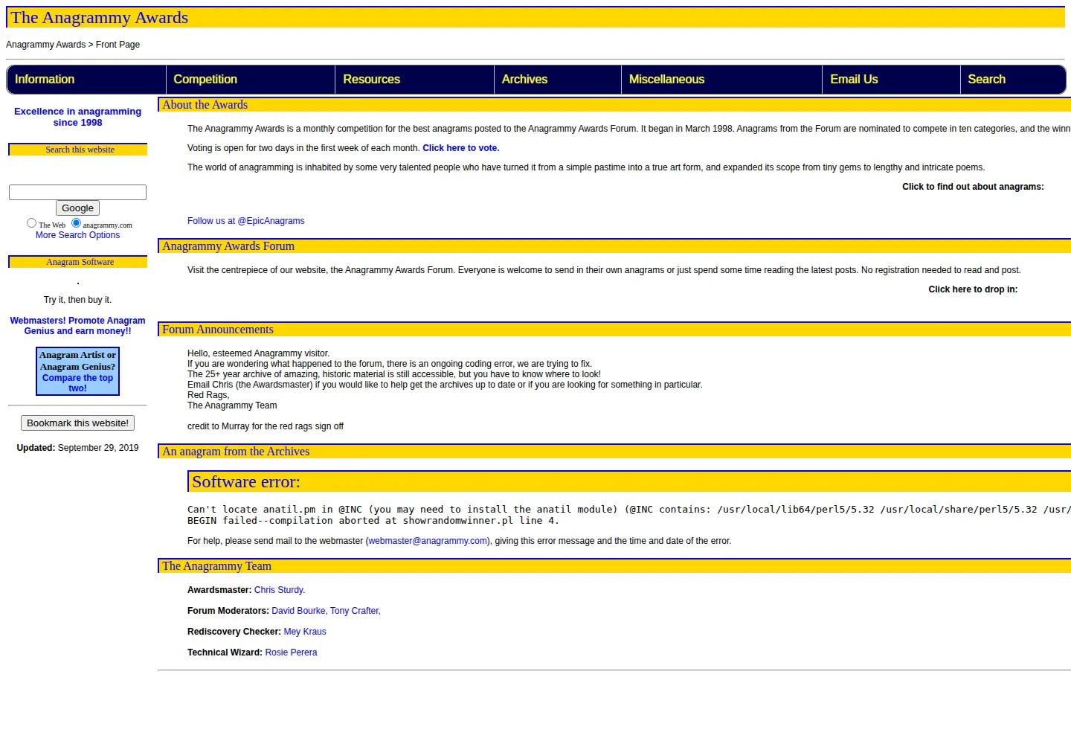Focus the website search text field
1071x744 pixels.
point(77,192)
